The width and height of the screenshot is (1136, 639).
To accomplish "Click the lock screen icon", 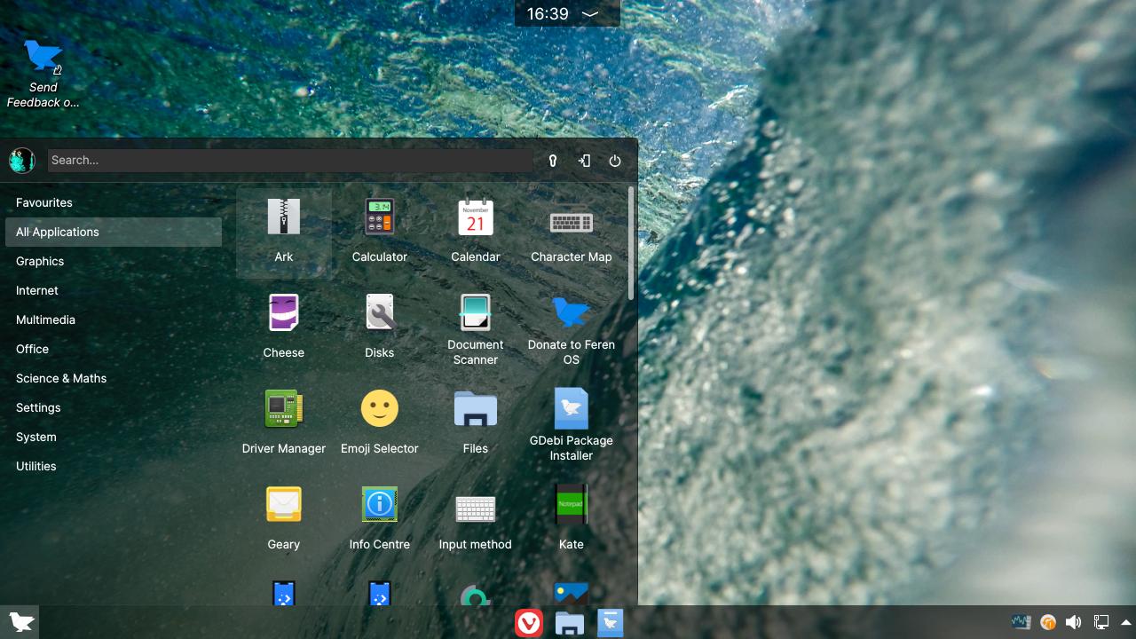I will (x=553, y=161).
